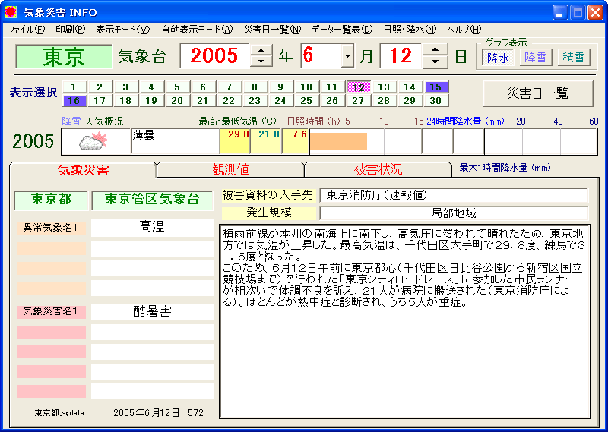
Task: Click the 局部地域 scale field
Action: tap(454, 213)
